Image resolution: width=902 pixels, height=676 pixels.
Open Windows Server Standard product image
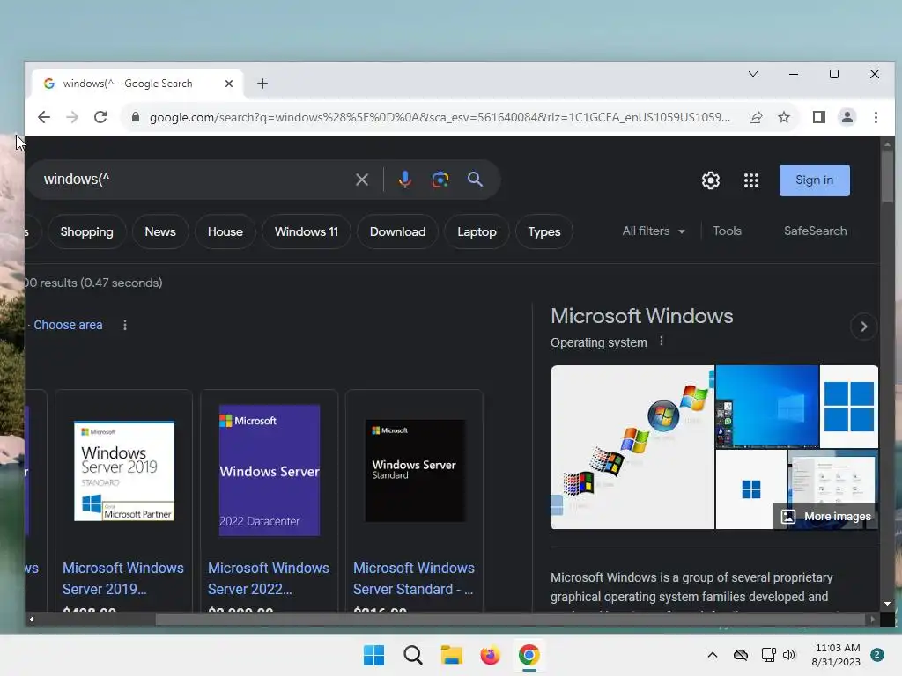click(415, 471)
